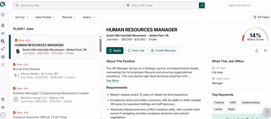Open the Remote filter dropdown
Image resolution: width=271 pixels, height=119 pixels.
coord(69,17)
